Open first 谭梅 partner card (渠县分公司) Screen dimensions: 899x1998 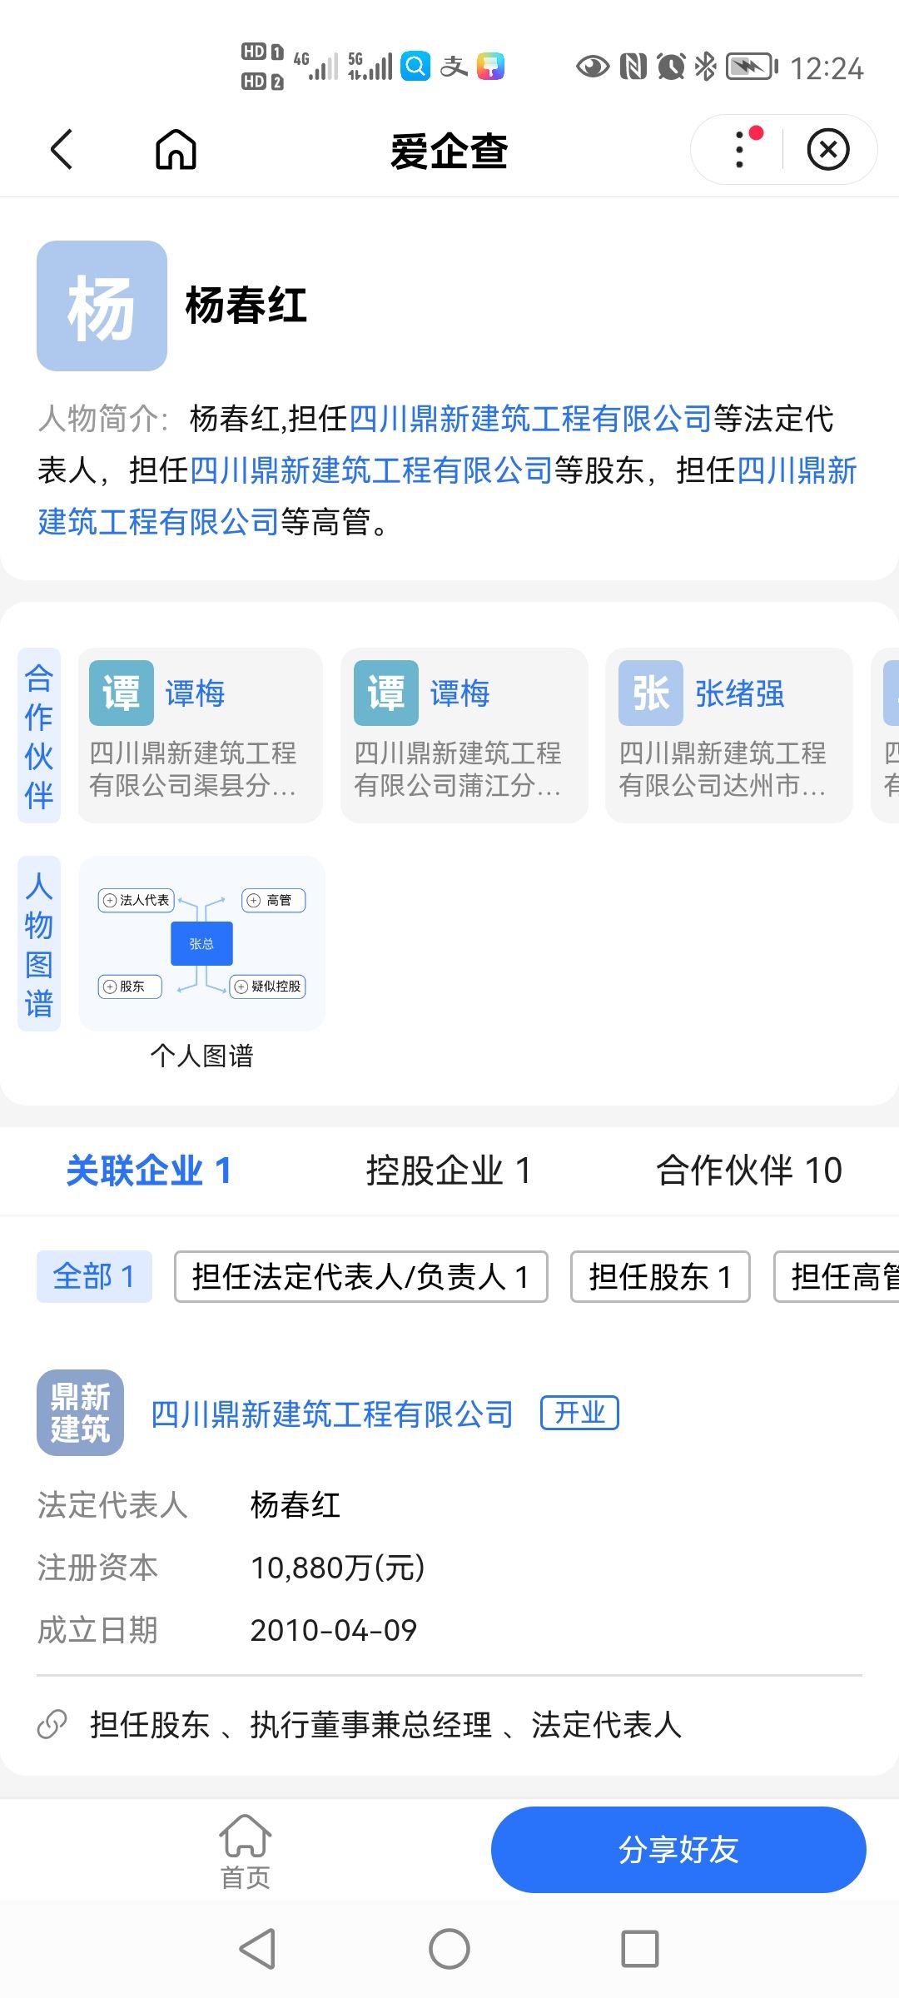pyautogui.click(x=200, y=736)
